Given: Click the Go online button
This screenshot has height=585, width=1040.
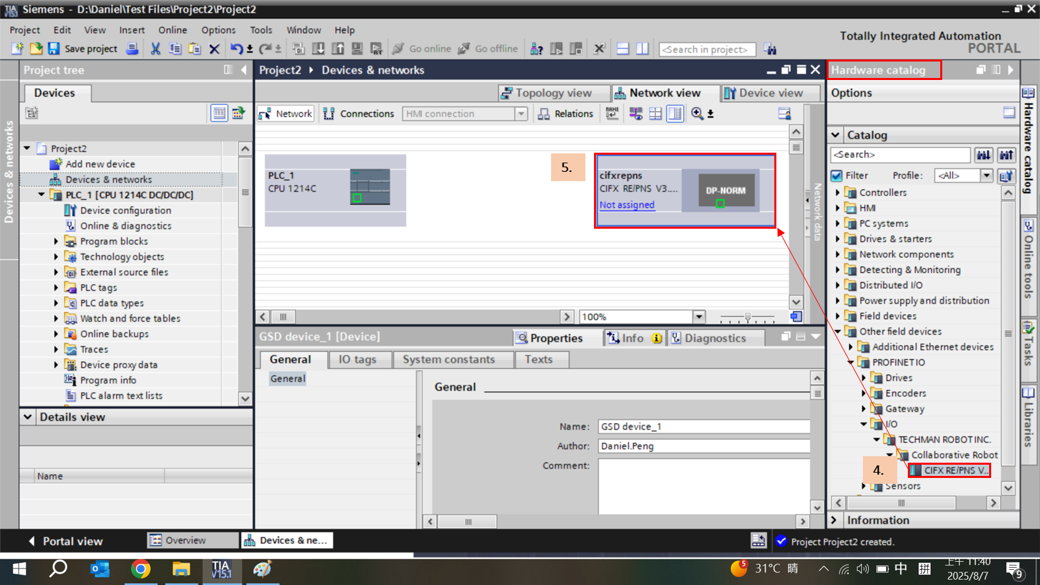Looking at the screenshot, I should (422, 48).
